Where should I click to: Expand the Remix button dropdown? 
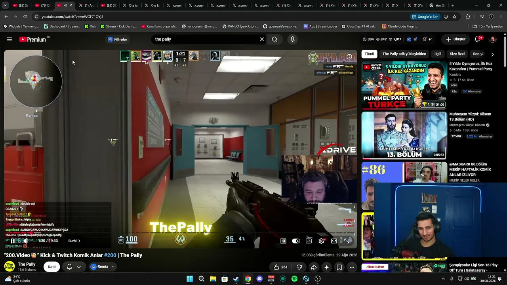(x=113, y=267)
